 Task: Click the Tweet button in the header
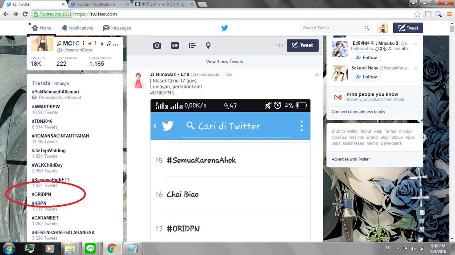[x=408, y=28]
